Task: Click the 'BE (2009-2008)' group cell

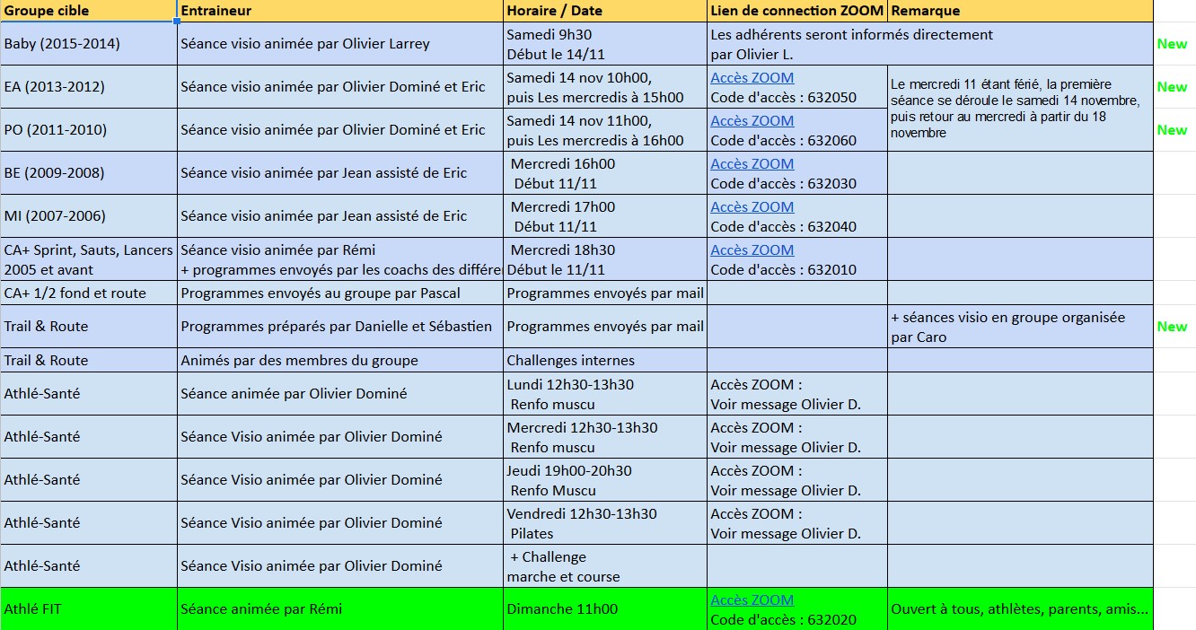Action: [x=89, y=173]
